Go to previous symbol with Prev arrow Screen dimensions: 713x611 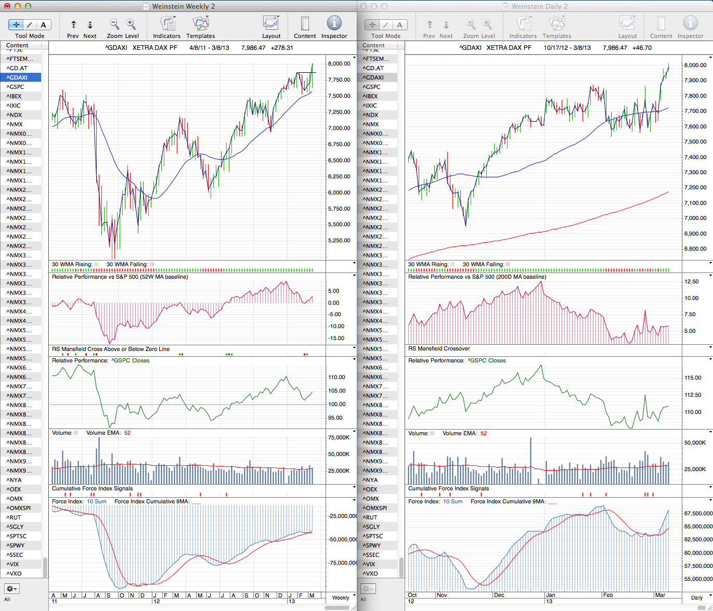tap(73, 24)
